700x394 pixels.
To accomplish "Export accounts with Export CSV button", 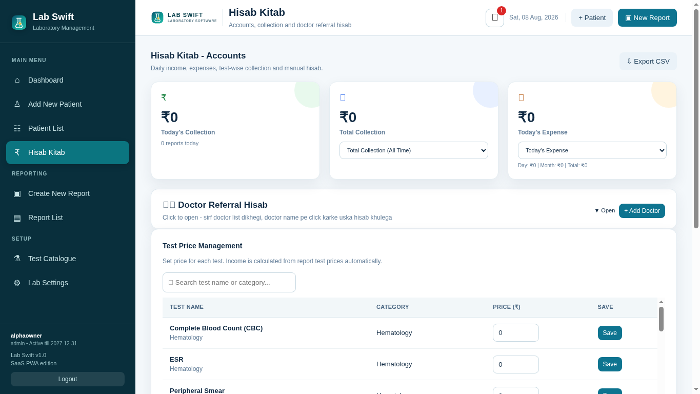I will 648,61.
